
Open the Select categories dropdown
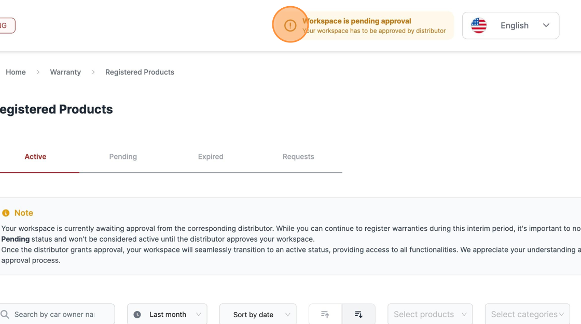(527, 314)
